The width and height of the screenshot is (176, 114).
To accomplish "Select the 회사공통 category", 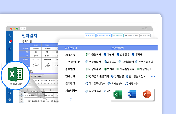I will pos(70,55).
